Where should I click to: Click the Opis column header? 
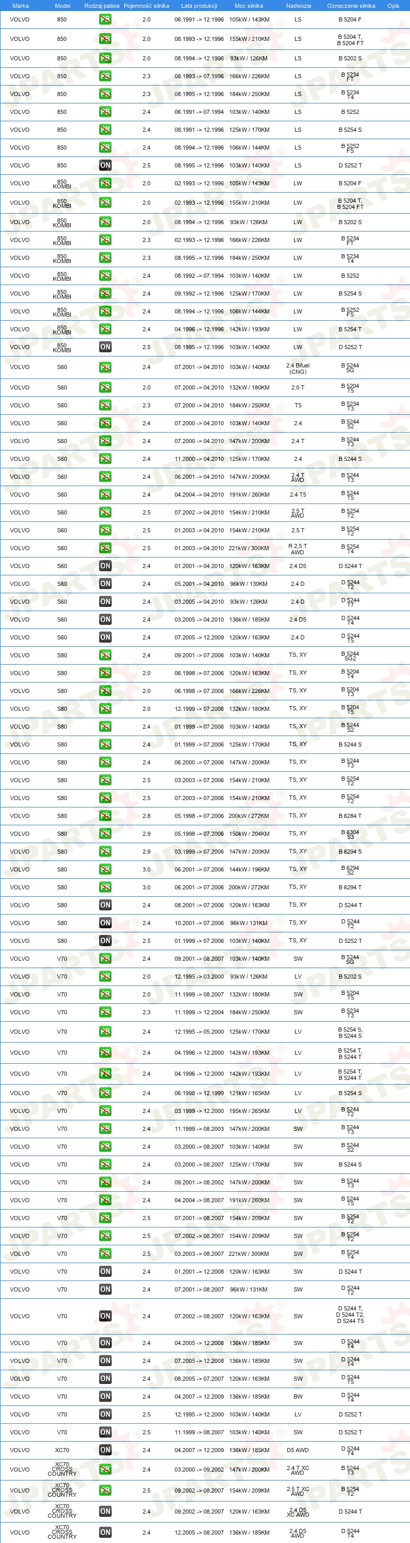coord(393,5)
